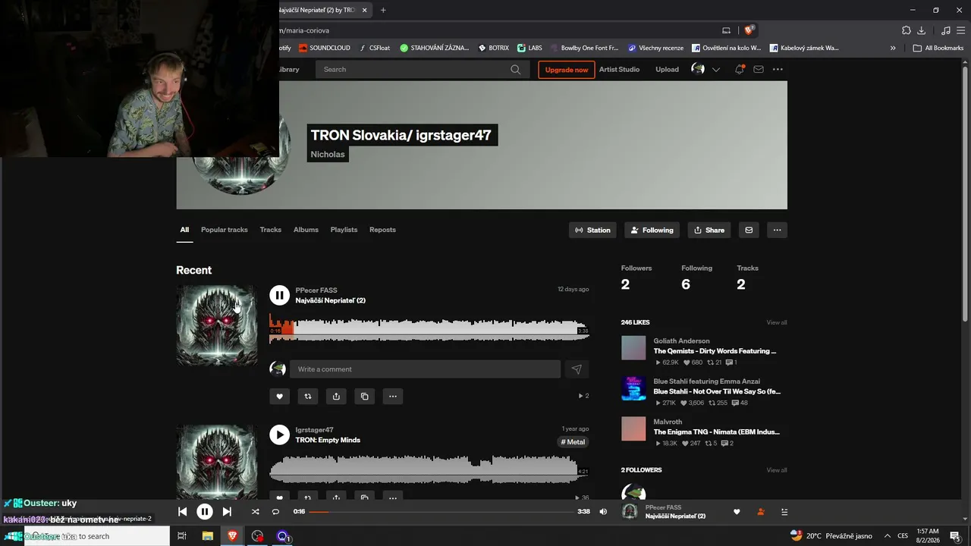The image size is (971, 546).
Task: Switch to the Reposts tab
Action: (x=382, y=230)
